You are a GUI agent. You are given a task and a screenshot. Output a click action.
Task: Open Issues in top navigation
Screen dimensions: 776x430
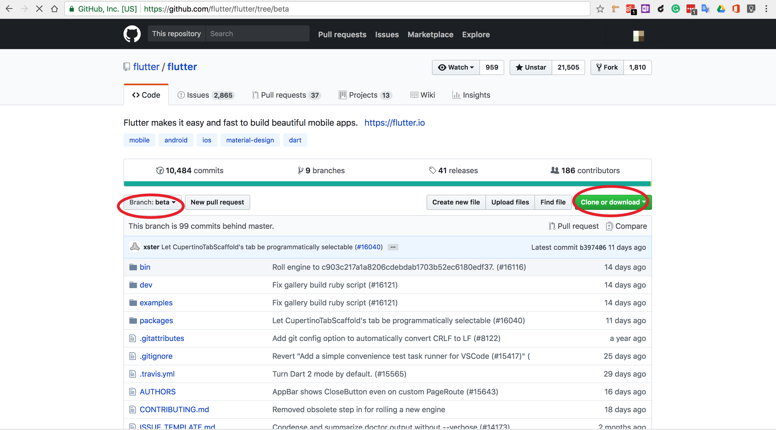coord(387,34)
